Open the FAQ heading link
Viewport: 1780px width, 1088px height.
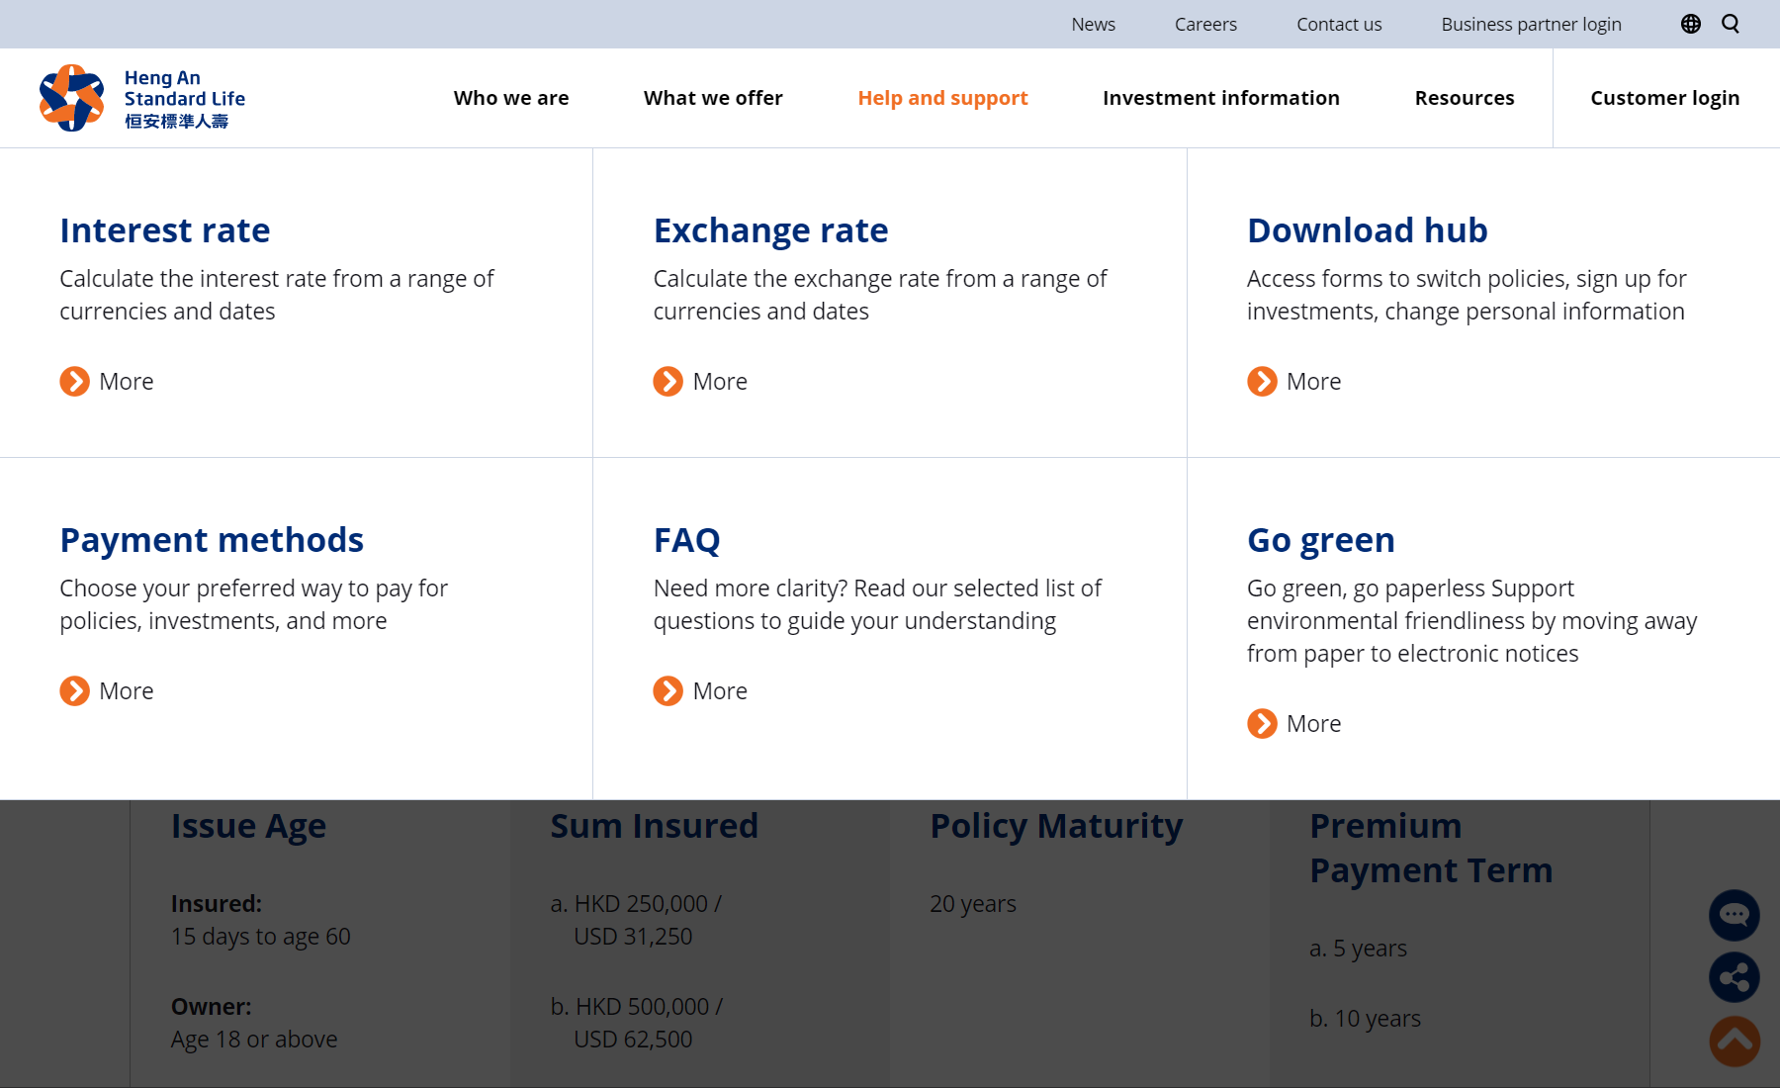tap(686, 540)
